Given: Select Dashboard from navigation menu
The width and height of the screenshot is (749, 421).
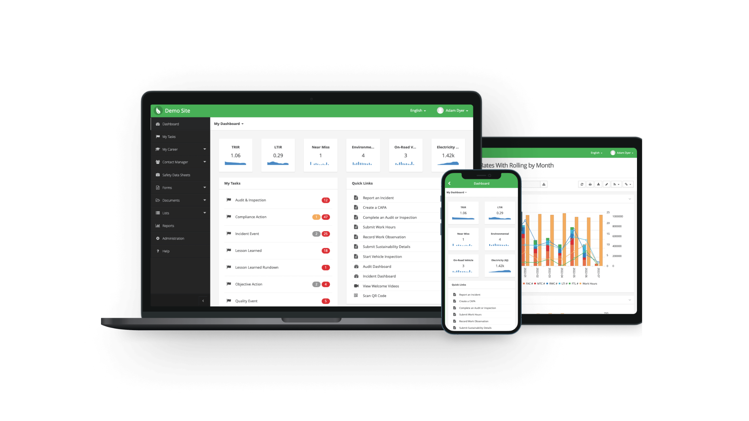Looking at the screenshot, I should click(x=170, y=123).
